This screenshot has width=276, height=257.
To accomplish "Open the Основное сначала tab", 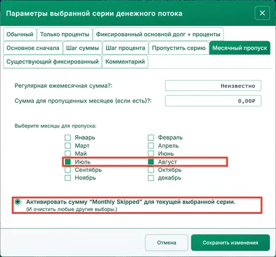I will (x=33, y=48).
